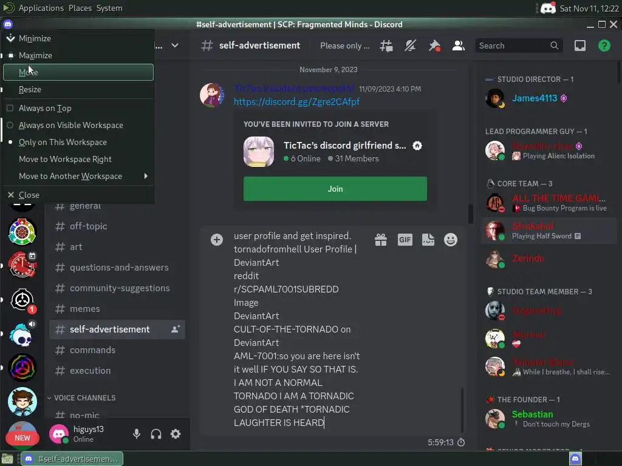The width and height of the screenshot is (622, 466).
Task: Open the server name dropdown chevron
Action: [175, 46]
